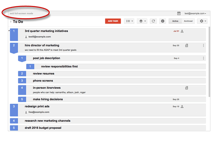The image size is (212, 141).
Task: Click the Jul 31 due date
Action: (176, 31)
